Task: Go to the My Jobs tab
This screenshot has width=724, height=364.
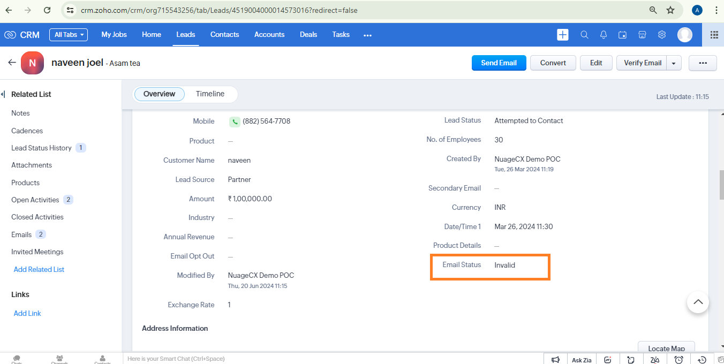Action: pos(114,35)
